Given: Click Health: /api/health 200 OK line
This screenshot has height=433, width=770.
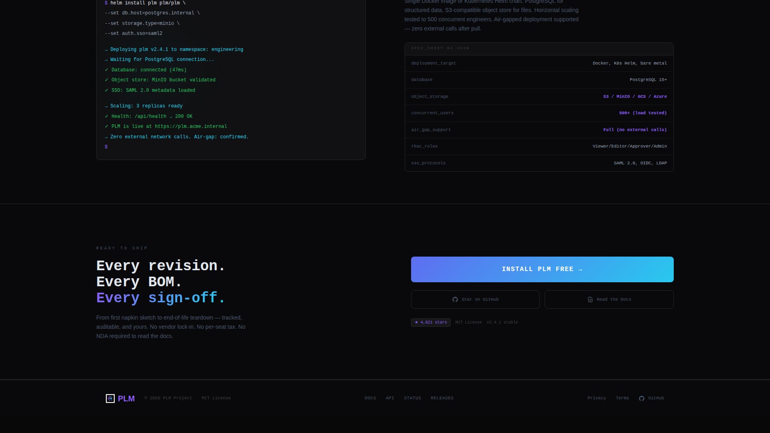Looking at the screenshot, I should pos(148,116).
